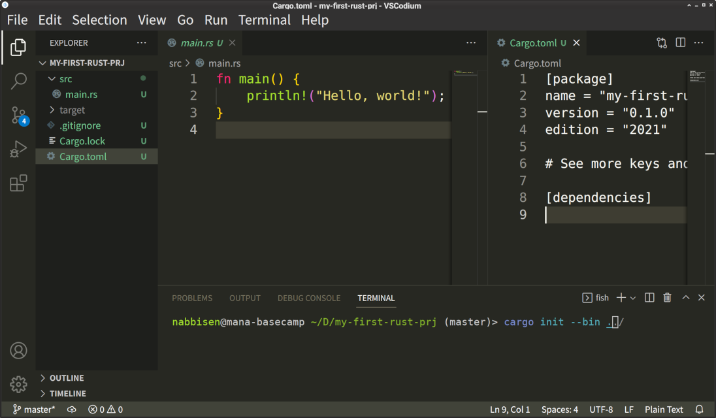
Task: Split the Cargo.toml editor
Action: 680,42
